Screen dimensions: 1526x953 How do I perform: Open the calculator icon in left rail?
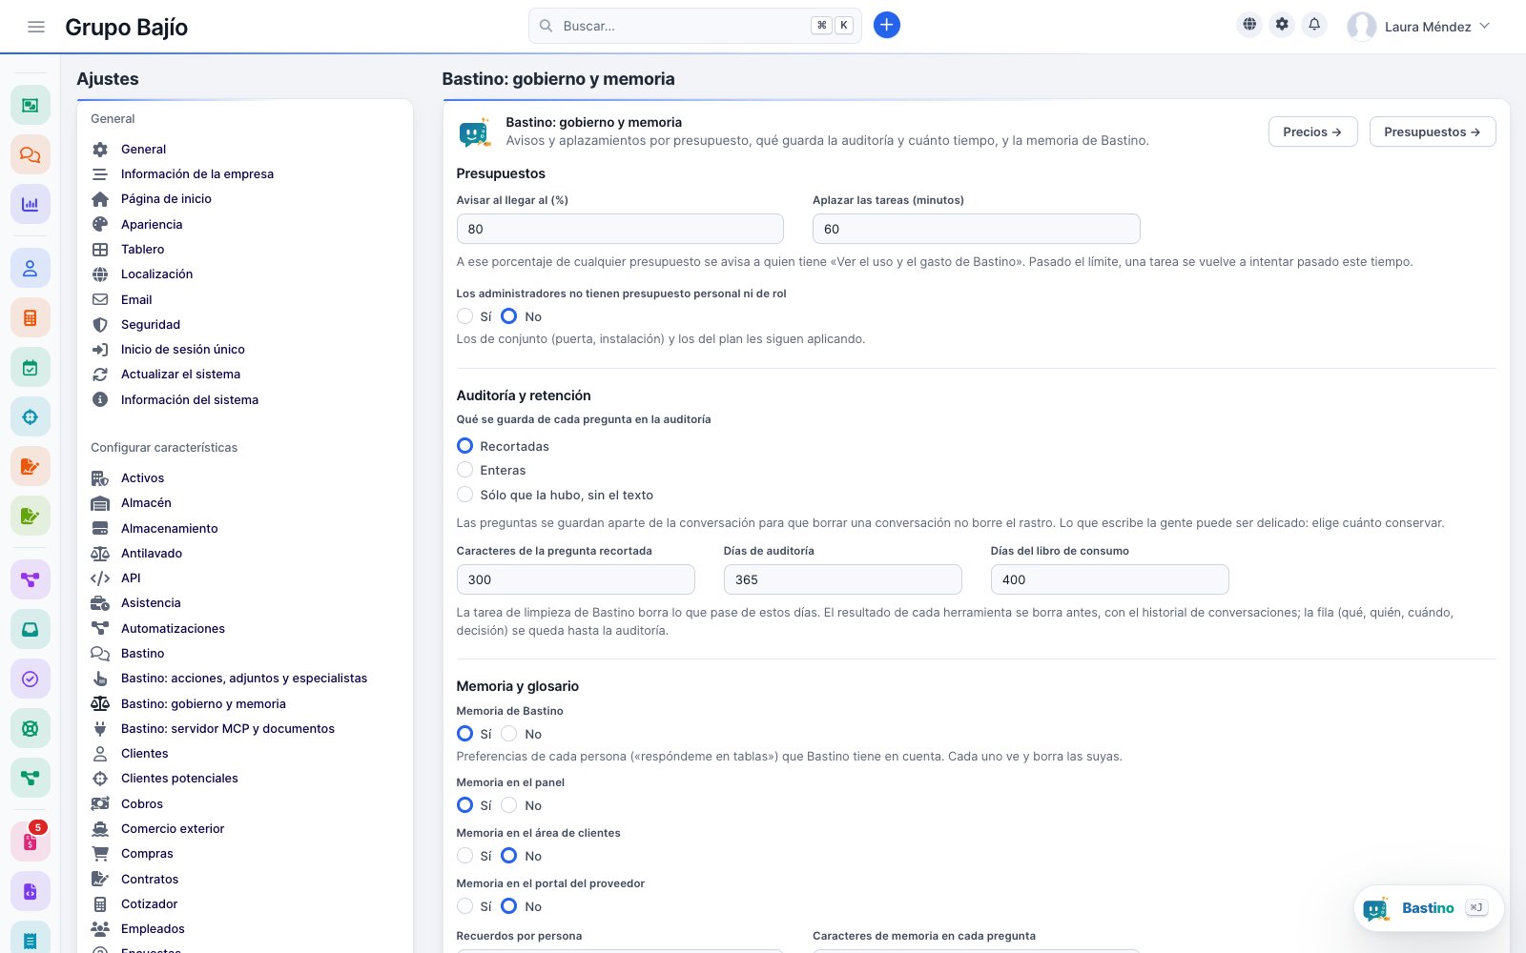pyautogui.click(x=31, y=318)
